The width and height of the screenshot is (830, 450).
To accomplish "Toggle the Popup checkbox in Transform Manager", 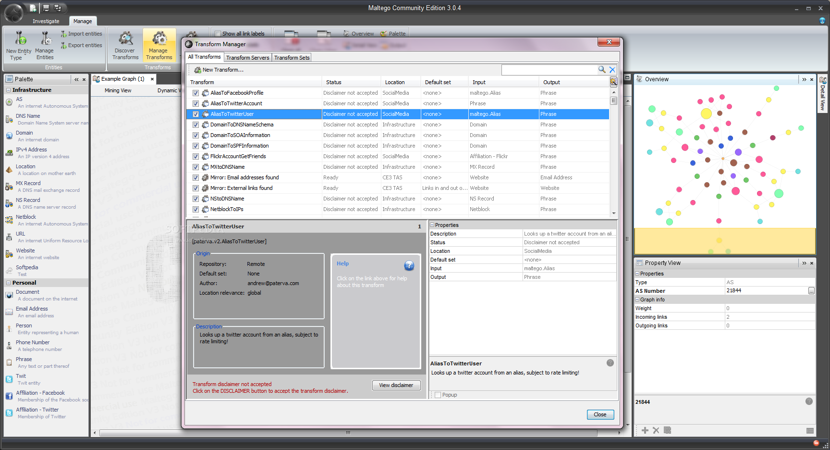I will click(x=438, y=395).
